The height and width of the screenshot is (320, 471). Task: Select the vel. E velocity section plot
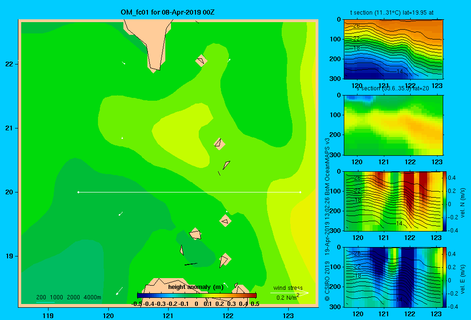[393, 277]
